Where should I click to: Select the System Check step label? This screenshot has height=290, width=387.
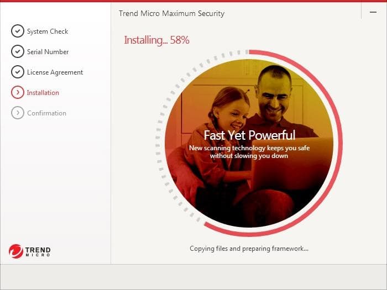tap(48, 31)
